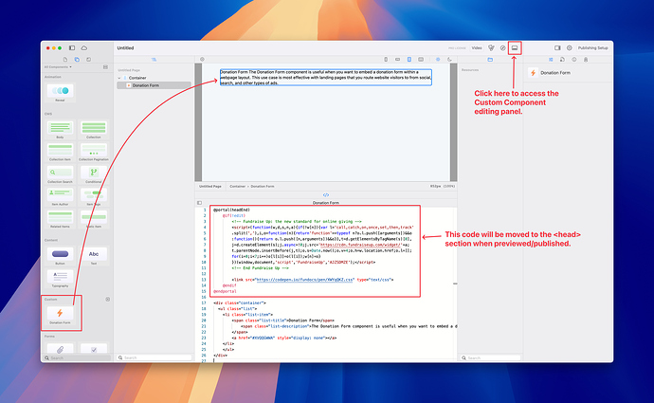Click the canvas options icon at top-left
Viewport: 654px width, 403px height.
click(x=202, y=59)
